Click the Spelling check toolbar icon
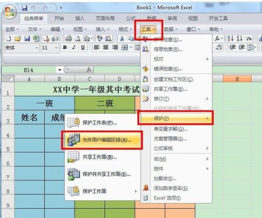This screenshot has width=262, height=218. tap(99, 38)
